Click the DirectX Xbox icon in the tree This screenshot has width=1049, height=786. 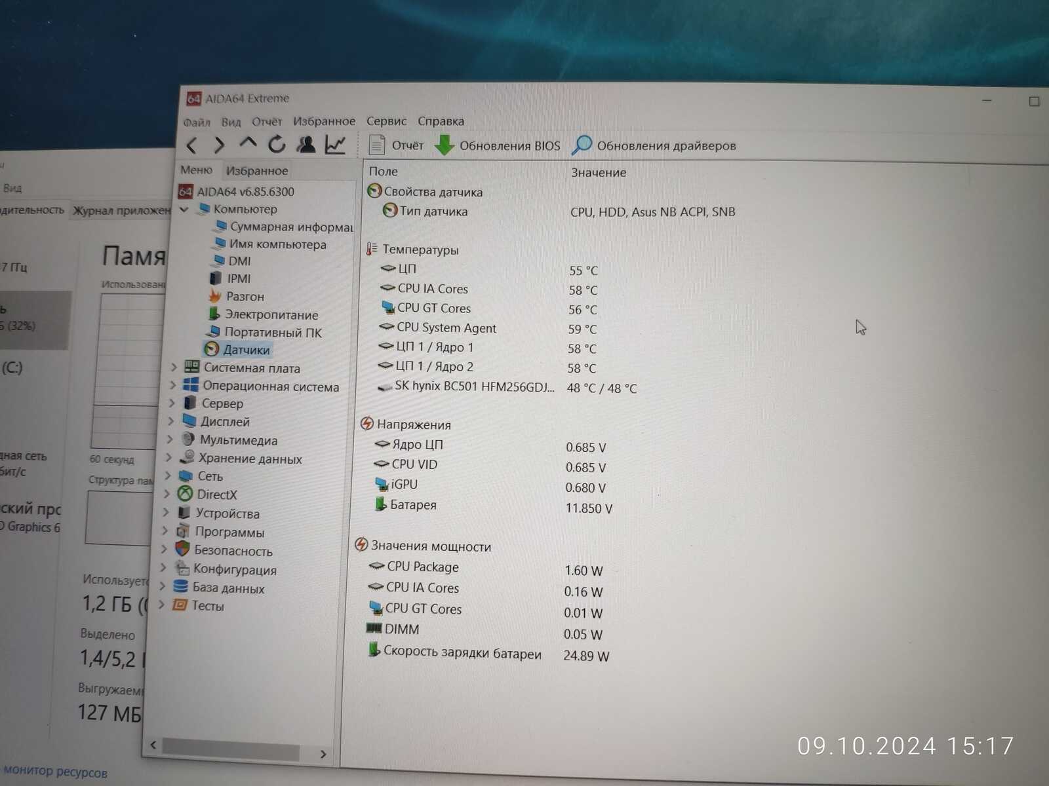coord(186,494)
